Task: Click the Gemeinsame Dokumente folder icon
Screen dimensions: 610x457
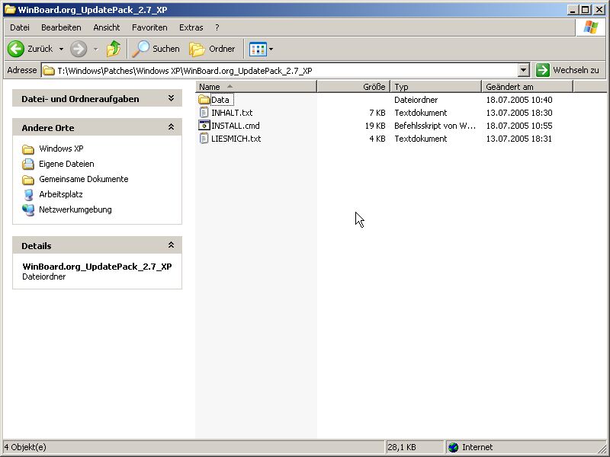Action: (28, 180)
